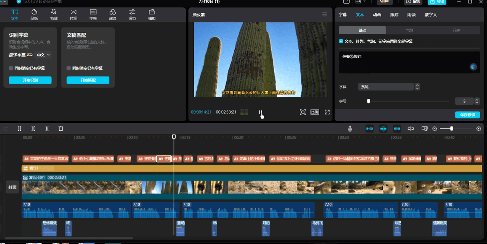The height and width of the screenshot is (244, 487).
Task: Click the font selector stepper arrows
Action: click(417, 87)
